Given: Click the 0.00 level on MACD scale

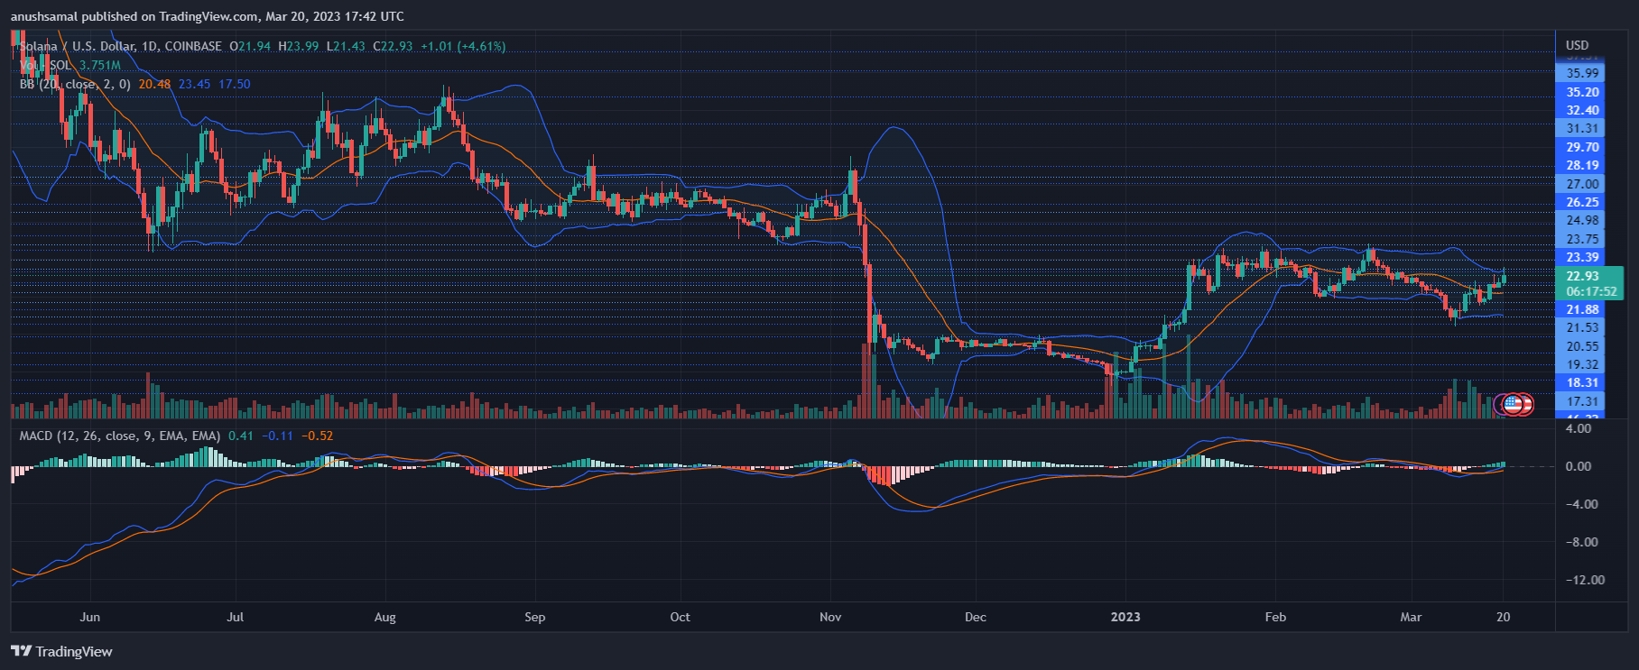Looking at the screenshot, I should [1578, 466].
